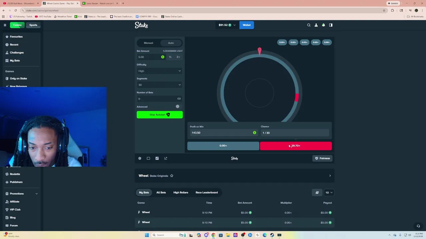426x239 pixels.
Task: Select the High Rollers tab
Action: point(181,193)
